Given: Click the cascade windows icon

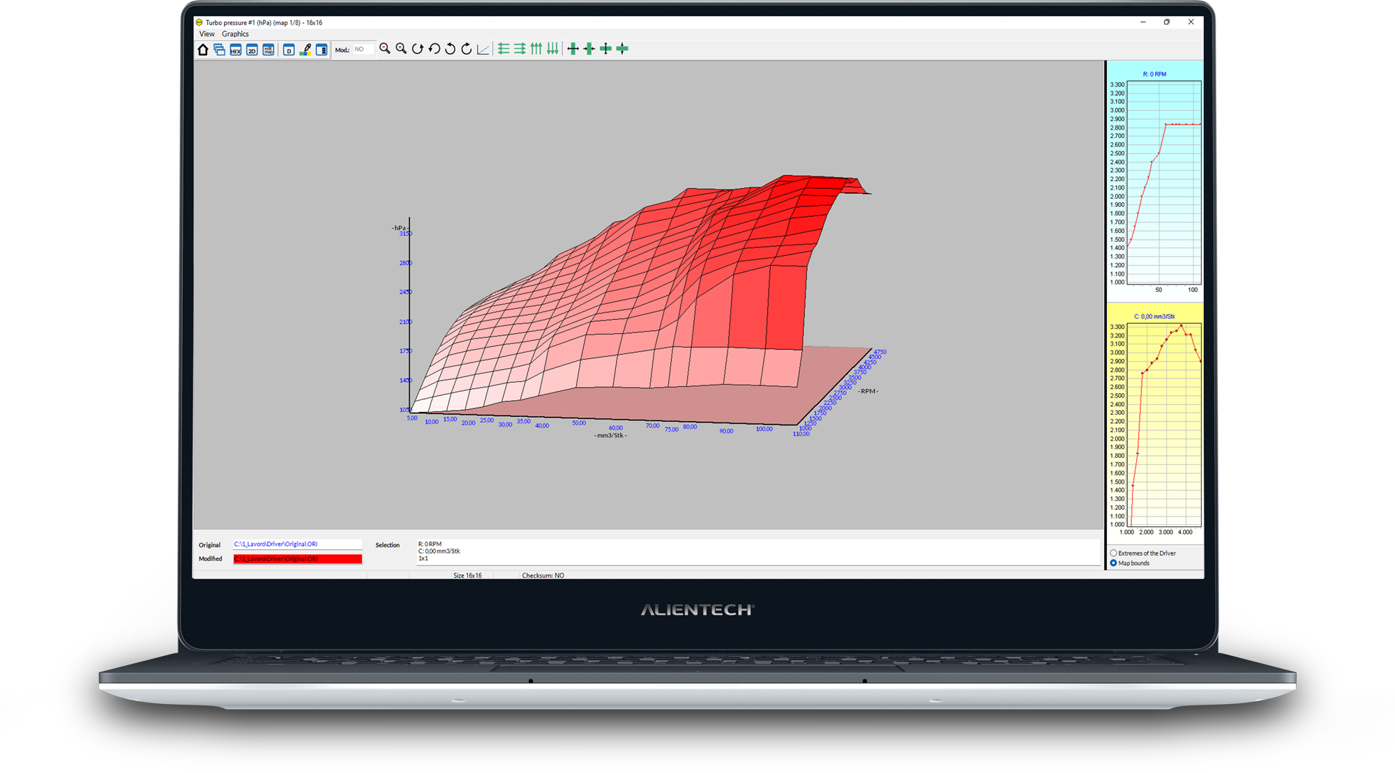Looking at the screenshot, I should pyautogui.click(x=219, y=49).
